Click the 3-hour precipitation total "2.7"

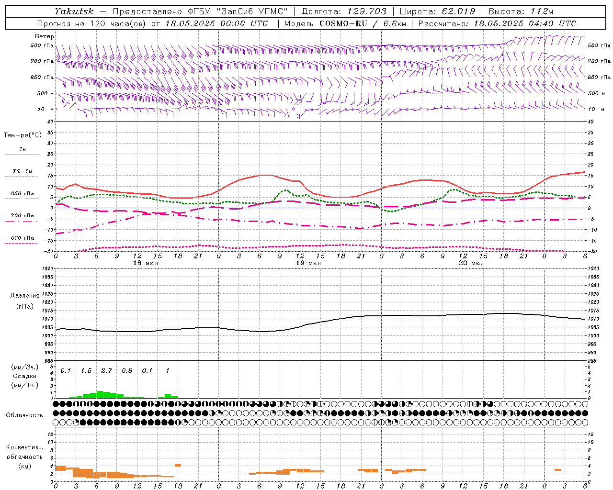106,371
